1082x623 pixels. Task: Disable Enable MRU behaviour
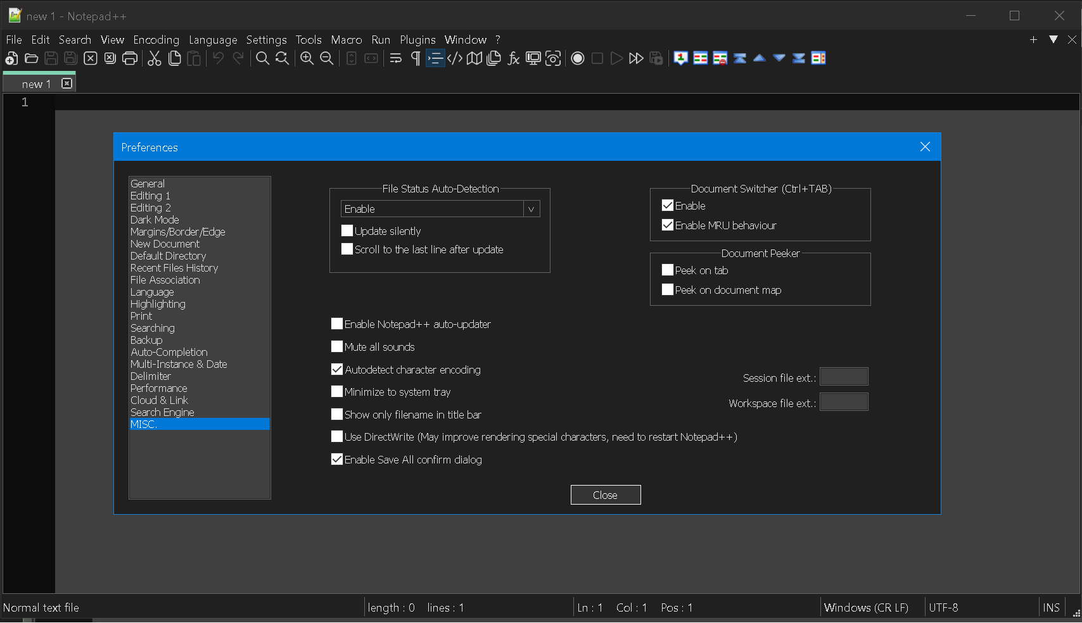pos(667,225)
